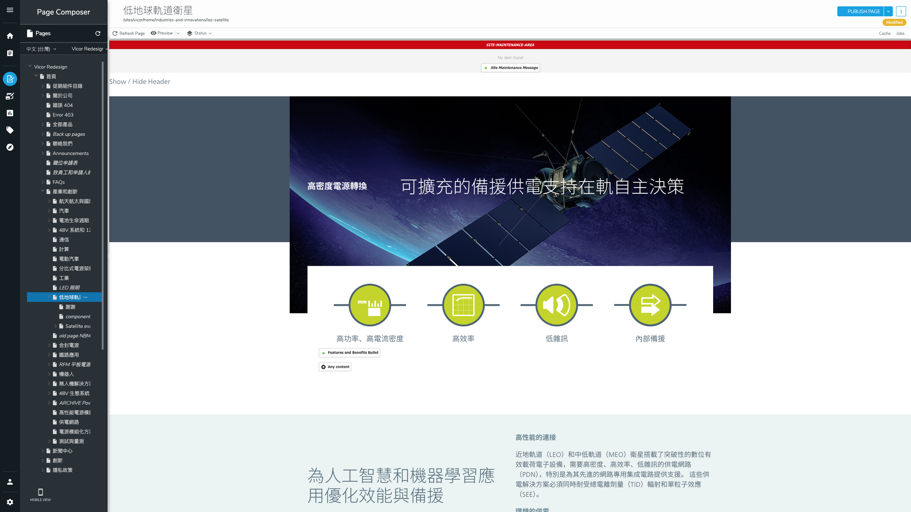Image resolution: width=911 pixels, height=512 pixels.
Task: Select the 隱私政策 page
Action: [x=62, y=470]
